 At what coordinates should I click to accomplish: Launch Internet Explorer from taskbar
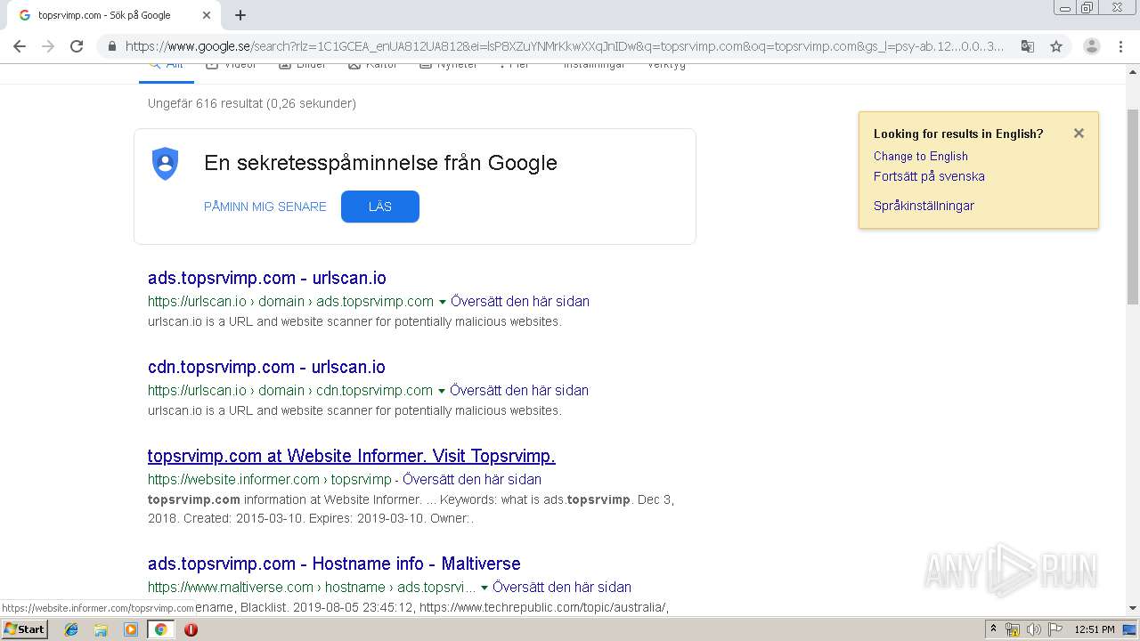coord(71,629)
